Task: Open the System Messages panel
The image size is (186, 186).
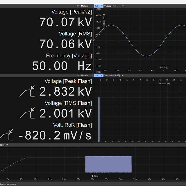Action: (8, 184)
